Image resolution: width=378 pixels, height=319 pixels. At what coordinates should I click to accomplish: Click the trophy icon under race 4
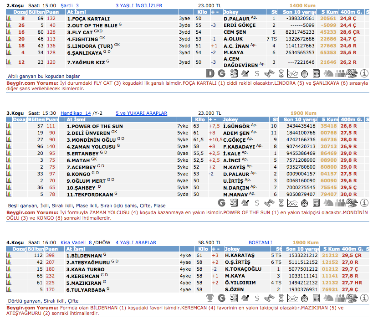(x=210, y=298)
